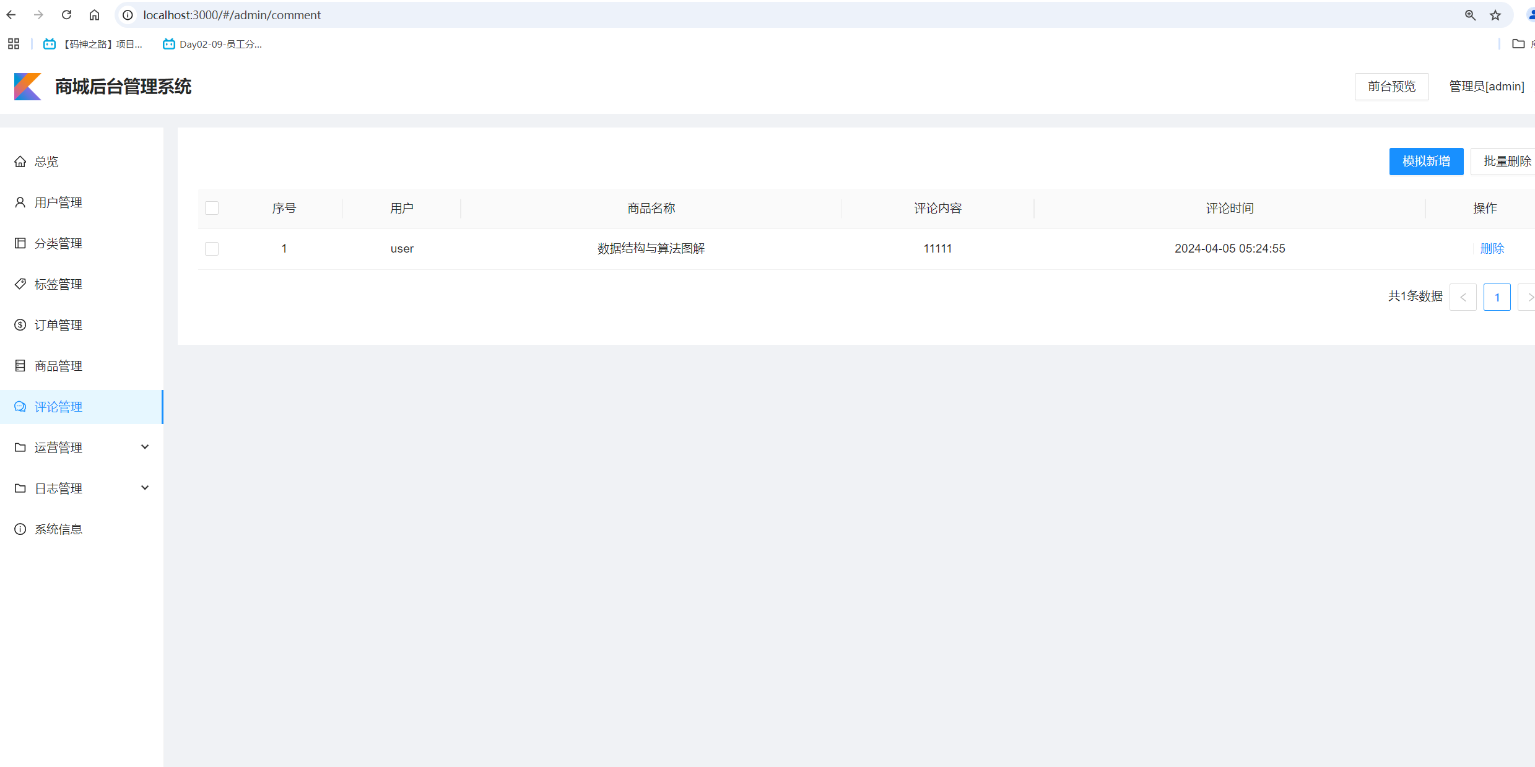Click the info icon for 系统信息
Image resolution: width=1535 pixels, height=767 pixels.
tap(20, 529)
